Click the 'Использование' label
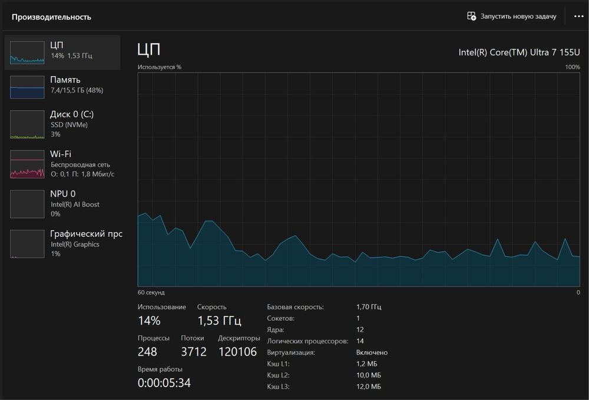Screen dimensions: 589x400 pos(161,307)
